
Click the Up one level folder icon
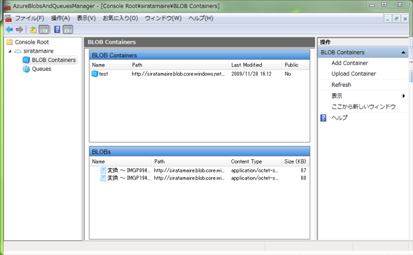33,29
